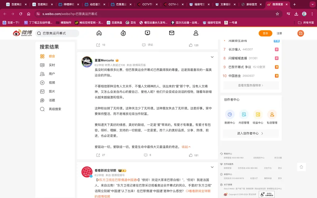
Task: Go back in browser history
Action: [5, 14]
